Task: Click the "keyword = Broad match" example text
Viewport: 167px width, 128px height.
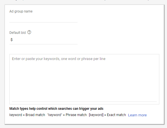Action: click(27, 115)
